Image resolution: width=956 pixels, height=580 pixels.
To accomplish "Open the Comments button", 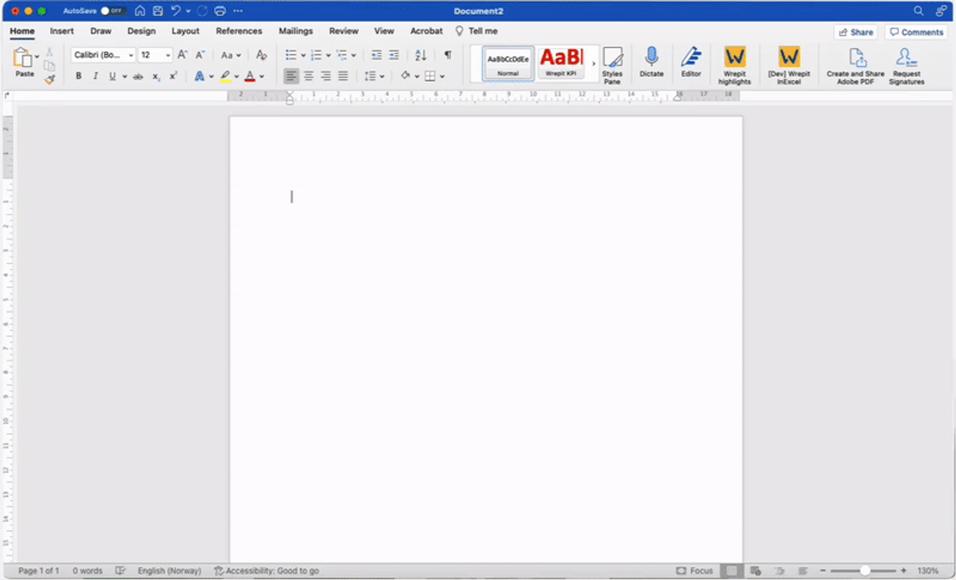I will click(916, 32).
